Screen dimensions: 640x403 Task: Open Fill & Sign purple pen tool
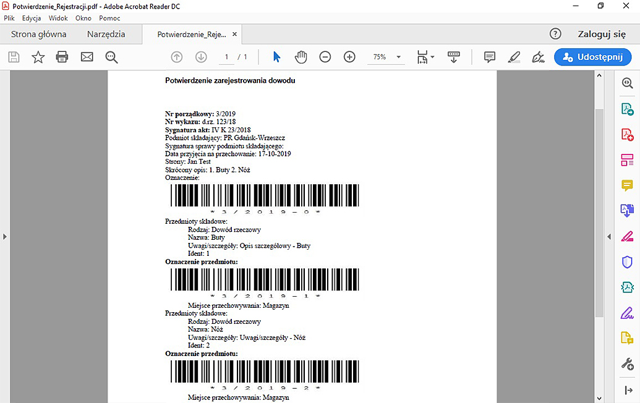628,313
